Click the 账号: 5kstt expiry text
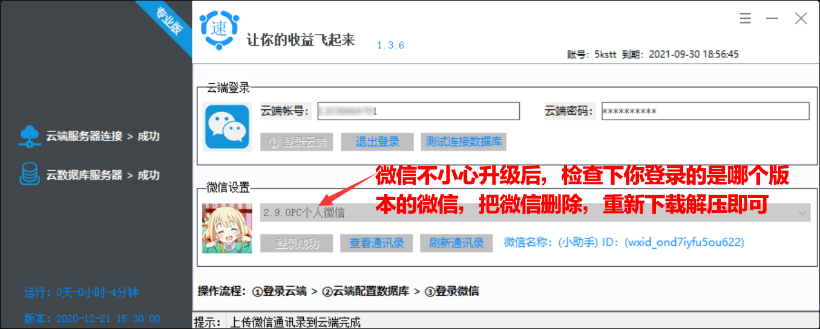 pyautogui.click(x=653, y=54)
